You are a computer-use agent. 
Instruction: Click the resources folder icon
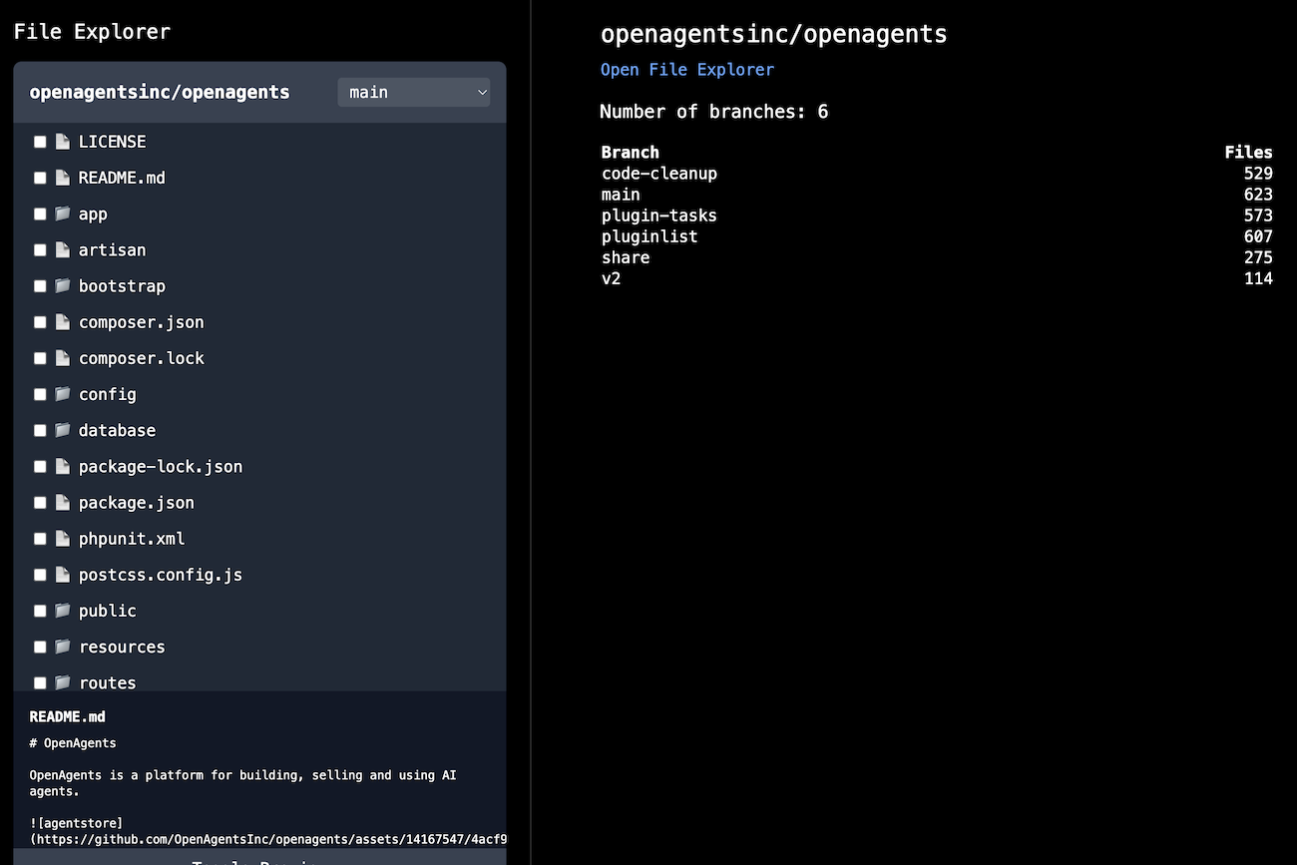[x=63, y=647]
